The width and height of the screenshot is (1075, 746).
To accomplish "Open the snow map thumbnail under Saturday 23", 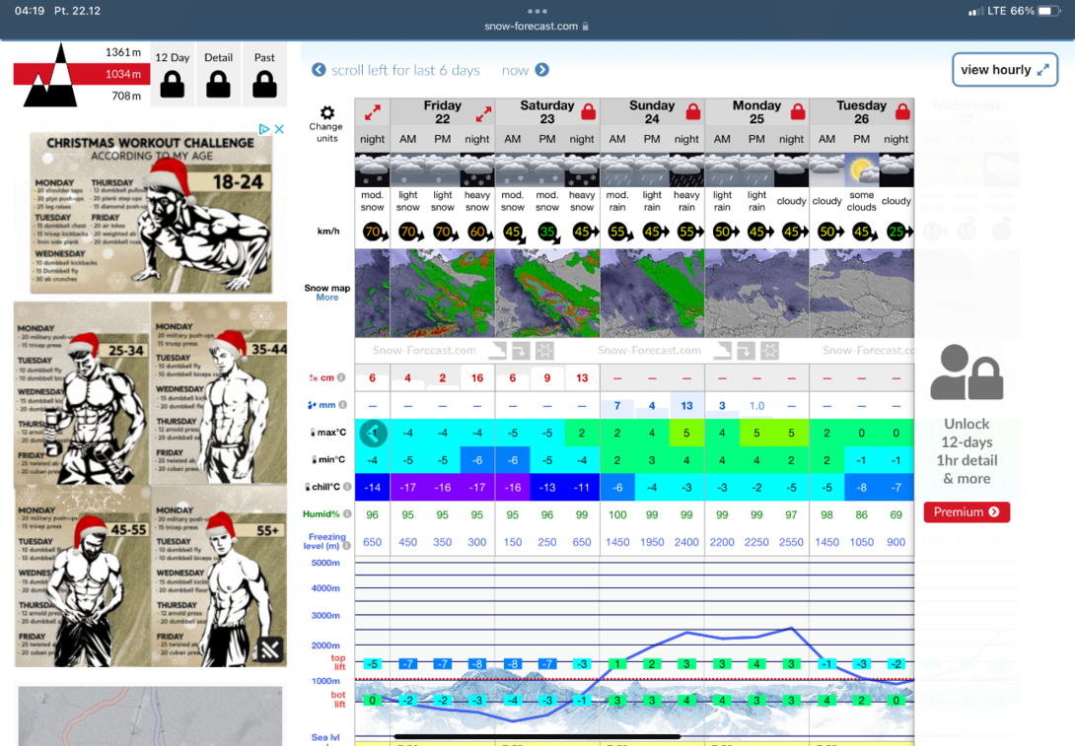I will (x=547, y=294).
